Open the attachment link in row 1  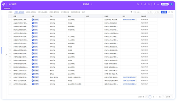point(130,20)
